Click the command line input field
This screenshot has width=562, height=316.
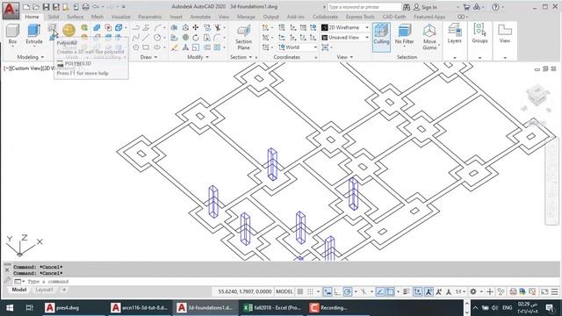287,282
